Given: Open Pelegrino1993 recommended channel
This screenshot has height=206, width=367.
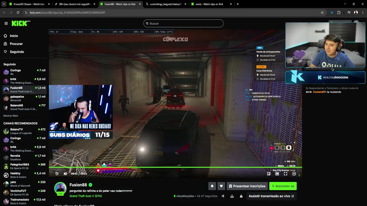Looking at the screenshot, I should (24, 167).
